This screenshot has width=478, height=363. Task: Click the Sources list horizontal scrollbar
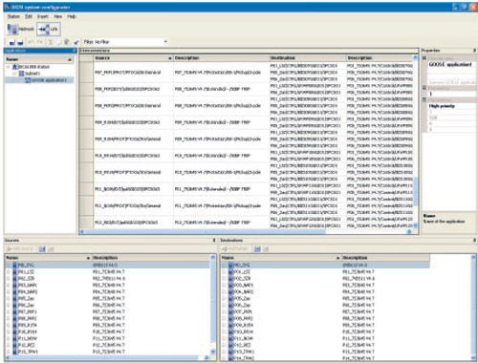coord(105,358)
